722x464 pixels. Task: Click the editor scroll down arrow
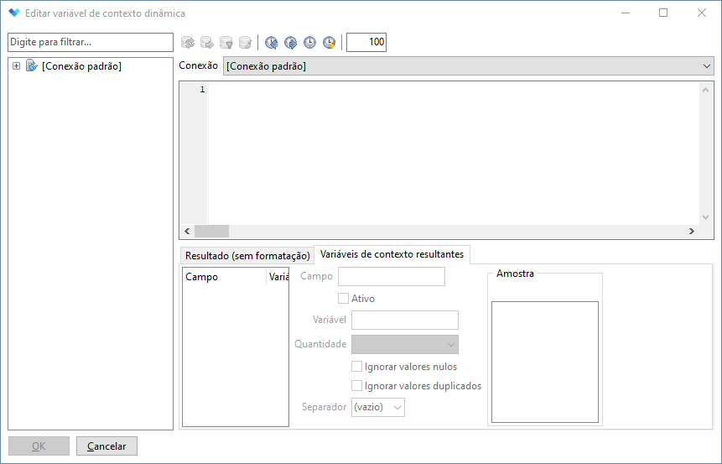[x=705, y=217]
